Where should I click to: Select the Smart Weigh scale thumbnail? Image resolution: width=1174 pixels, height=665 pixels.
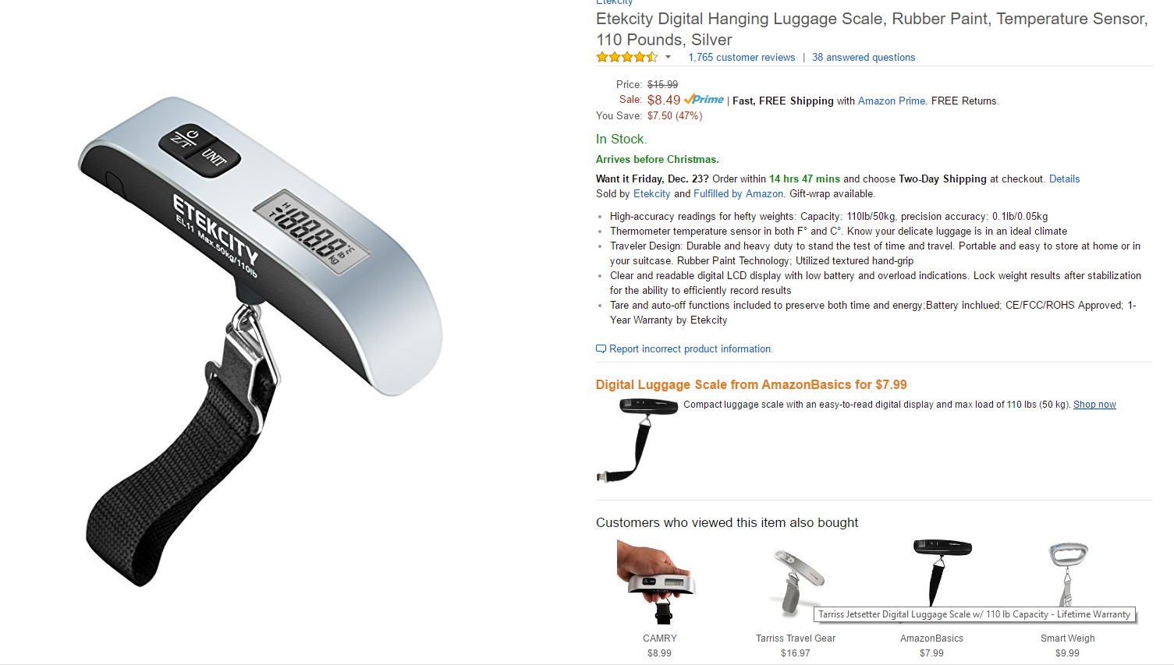[1068, 575]
